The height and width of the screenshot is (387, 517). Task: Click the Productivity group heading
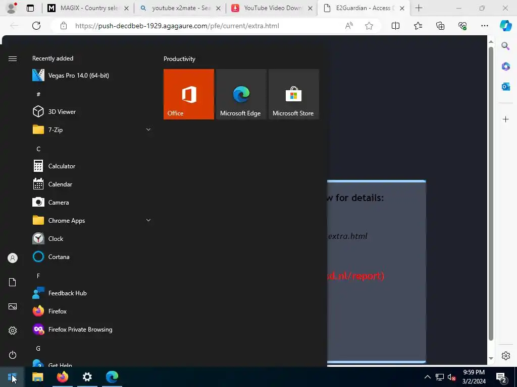tap(179, 59)
